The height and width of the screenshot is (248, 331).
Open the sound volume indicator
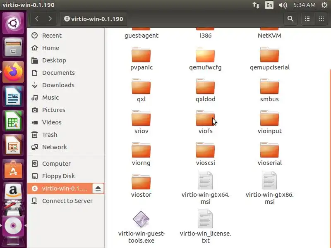click(283, 5)
